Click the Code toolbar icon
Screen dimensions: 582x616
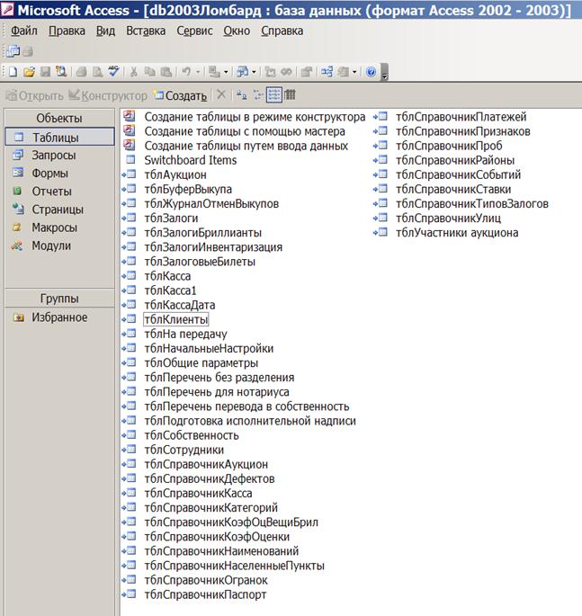click(270, 72)
